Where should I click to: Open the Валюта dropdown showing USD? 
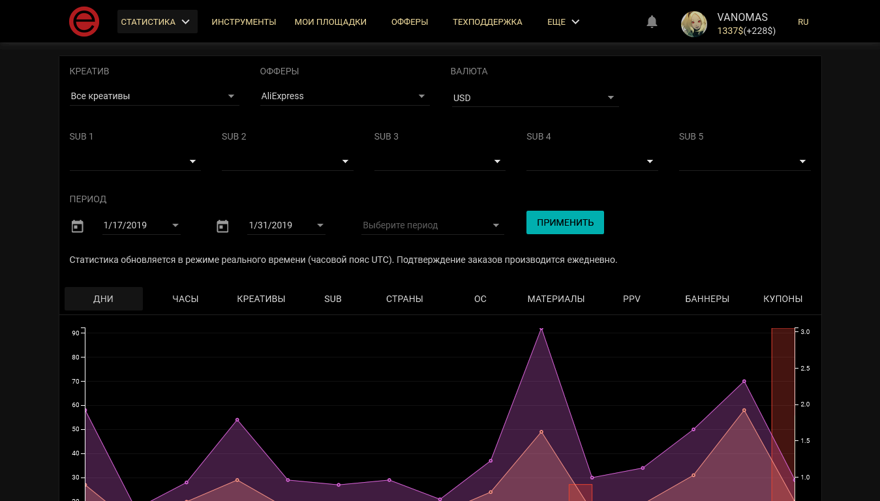[x=535, y=98]
